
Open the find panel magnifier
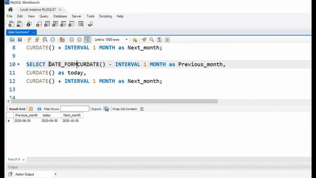coord(152,40)
